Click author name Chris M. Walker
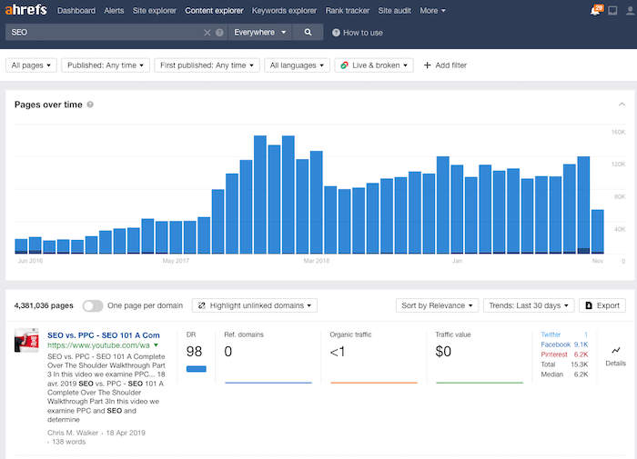The width and height of the screenshot is (637, 459). click(x=73, y=433)
